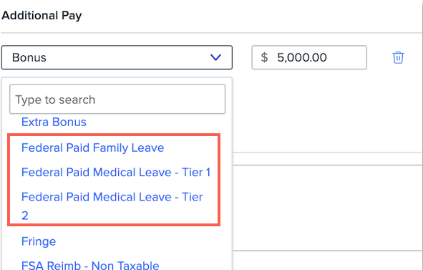Pick Federal Paid Medical Leave - Tier 2
The image size is (423, 270).
(112, 206)
